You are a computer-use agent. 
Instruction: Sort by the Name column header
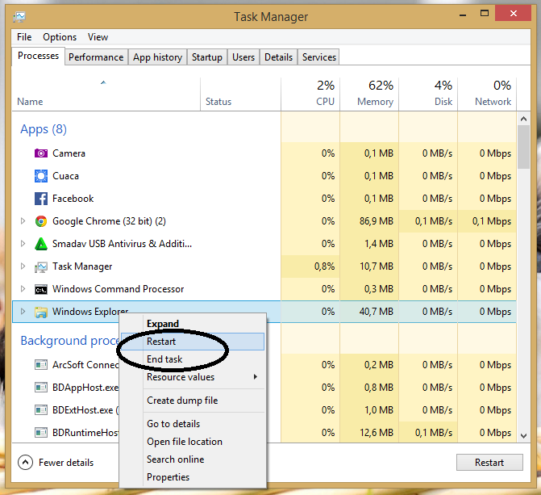[106, 94]
